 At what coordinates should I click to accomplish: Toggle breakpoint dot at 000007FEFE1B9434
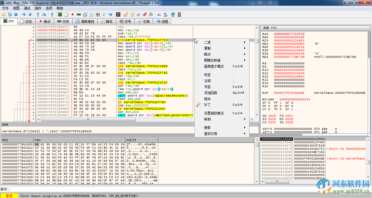(x=33, y=43)
